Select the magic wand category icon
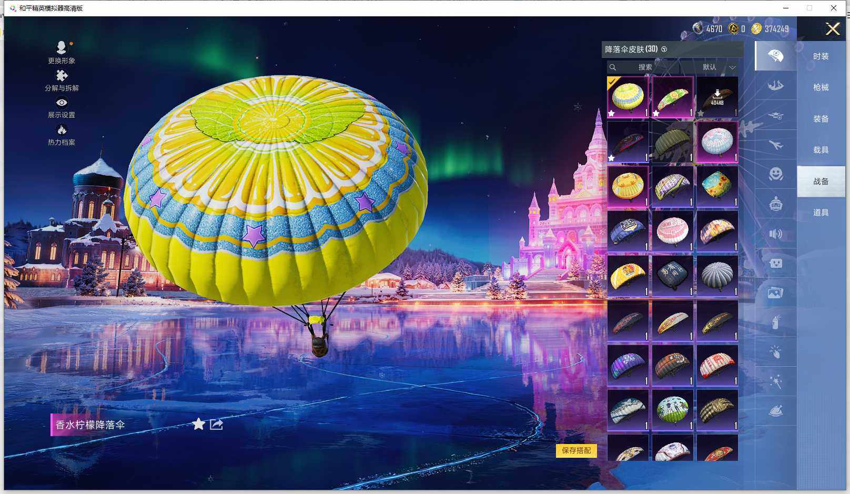 775,381
